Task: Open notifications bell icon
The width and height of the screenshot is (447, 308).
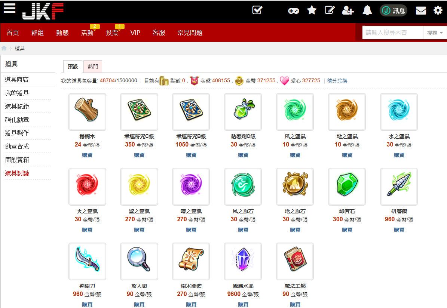Action: [x=367, y=10]
